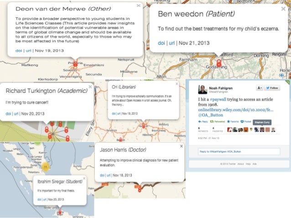Open url link in Jason Harris popup
291x218 pixels.
pyautogui.click(x=109, y=175)
